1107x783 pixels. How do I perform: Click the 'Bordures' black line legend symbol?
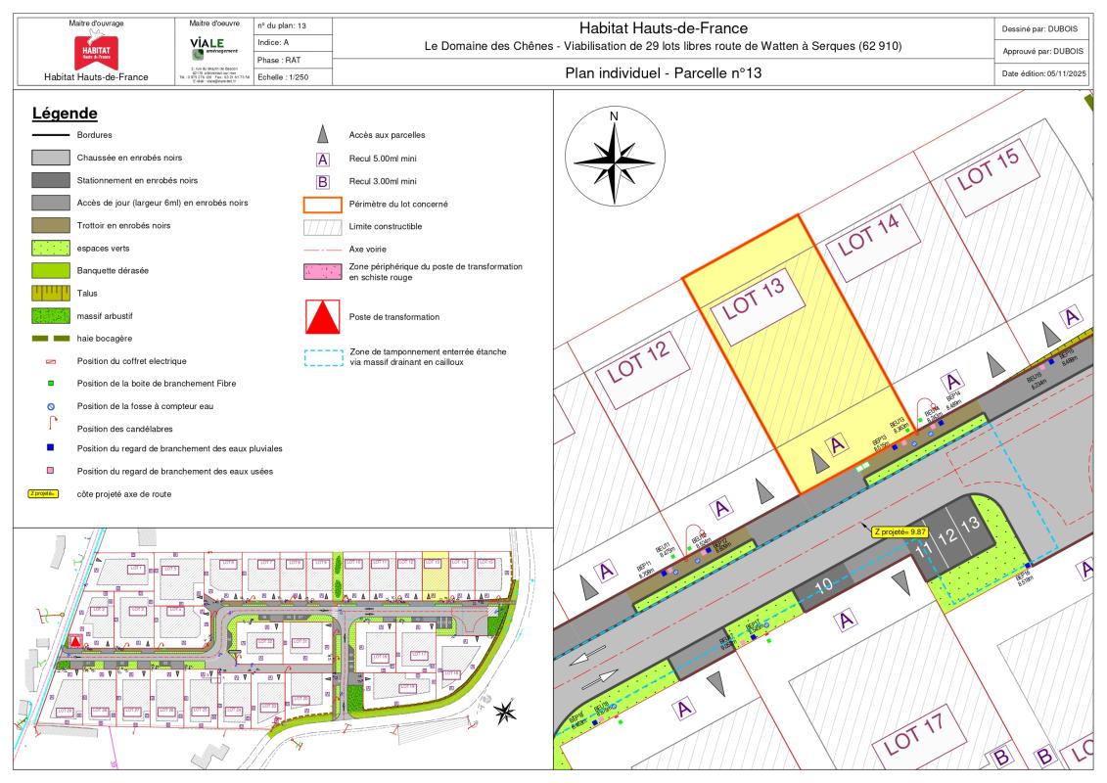(51, 135)
